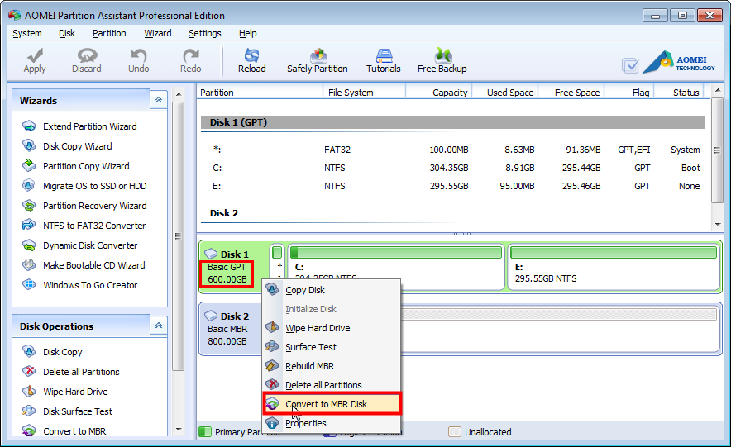Sort by the Status column header
The image size is (731, 447).
click(679, 93)
